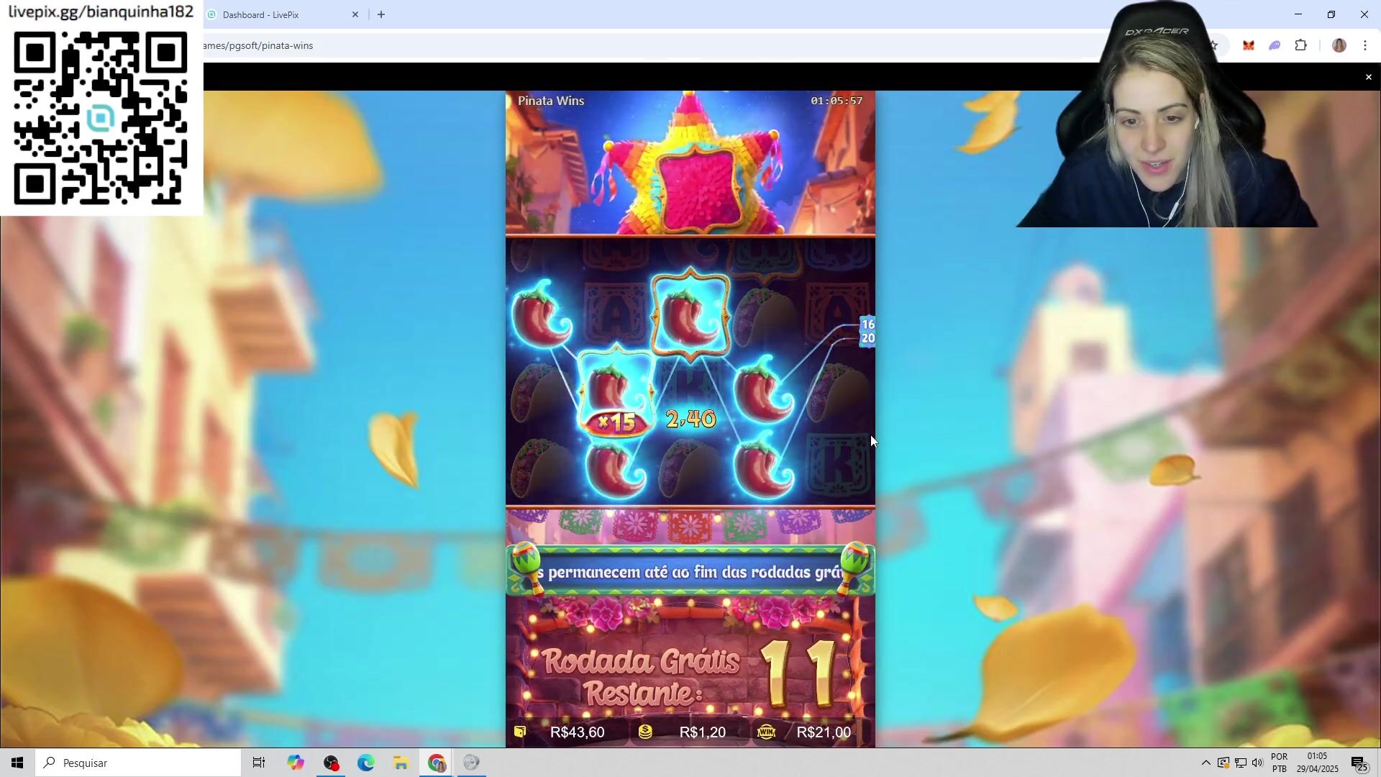Screen dimensions: 1381x777
Task: Open the Chrome extensions puzzle icon
Action: 1301,45
